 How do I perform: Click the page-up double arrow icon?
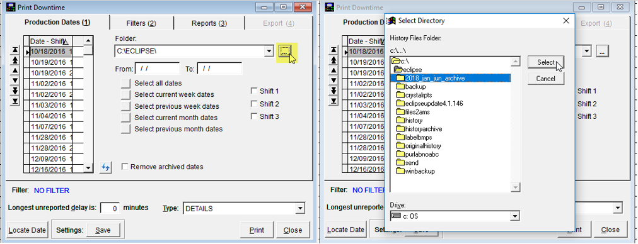pos(15,60)
